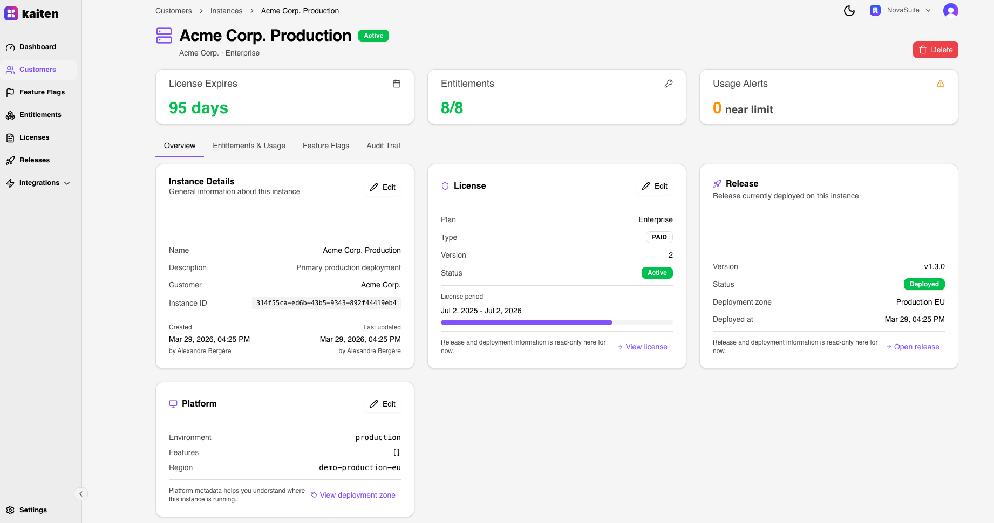Go to Releases via rocket icon
This screenshot has width=994, height=523.
click(x=10, y=160)
